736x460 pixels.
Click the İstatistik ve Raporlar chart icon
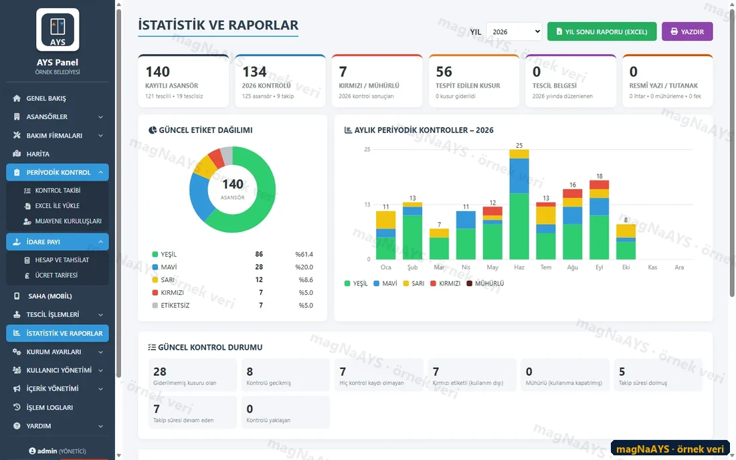click(17, 333)
